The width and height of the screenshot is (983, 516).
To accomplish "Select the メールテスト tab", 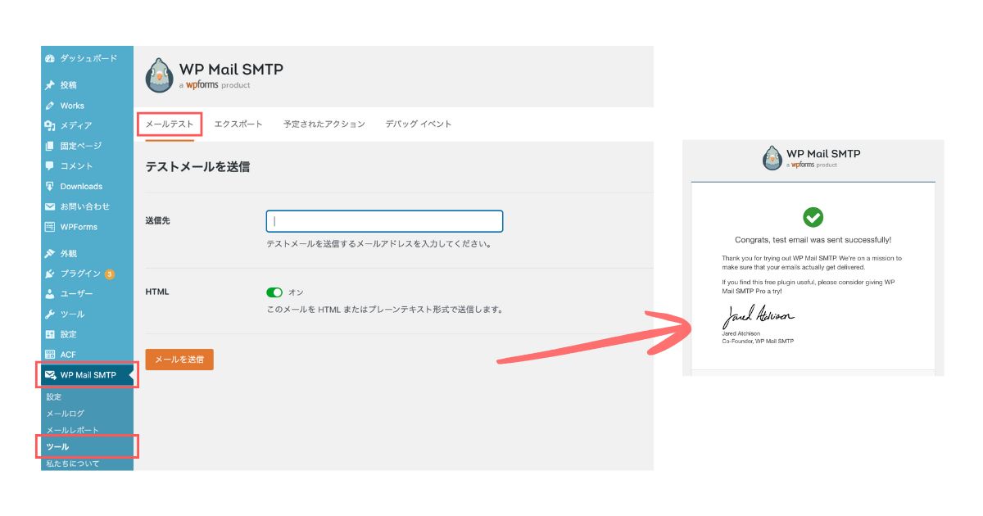I will [170, 124].
